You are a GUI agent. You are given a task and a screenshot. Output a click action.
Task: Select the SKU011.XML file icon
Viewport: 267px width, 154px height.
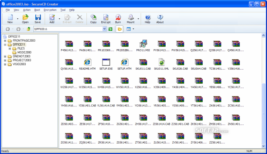click(x=162, y=64)
